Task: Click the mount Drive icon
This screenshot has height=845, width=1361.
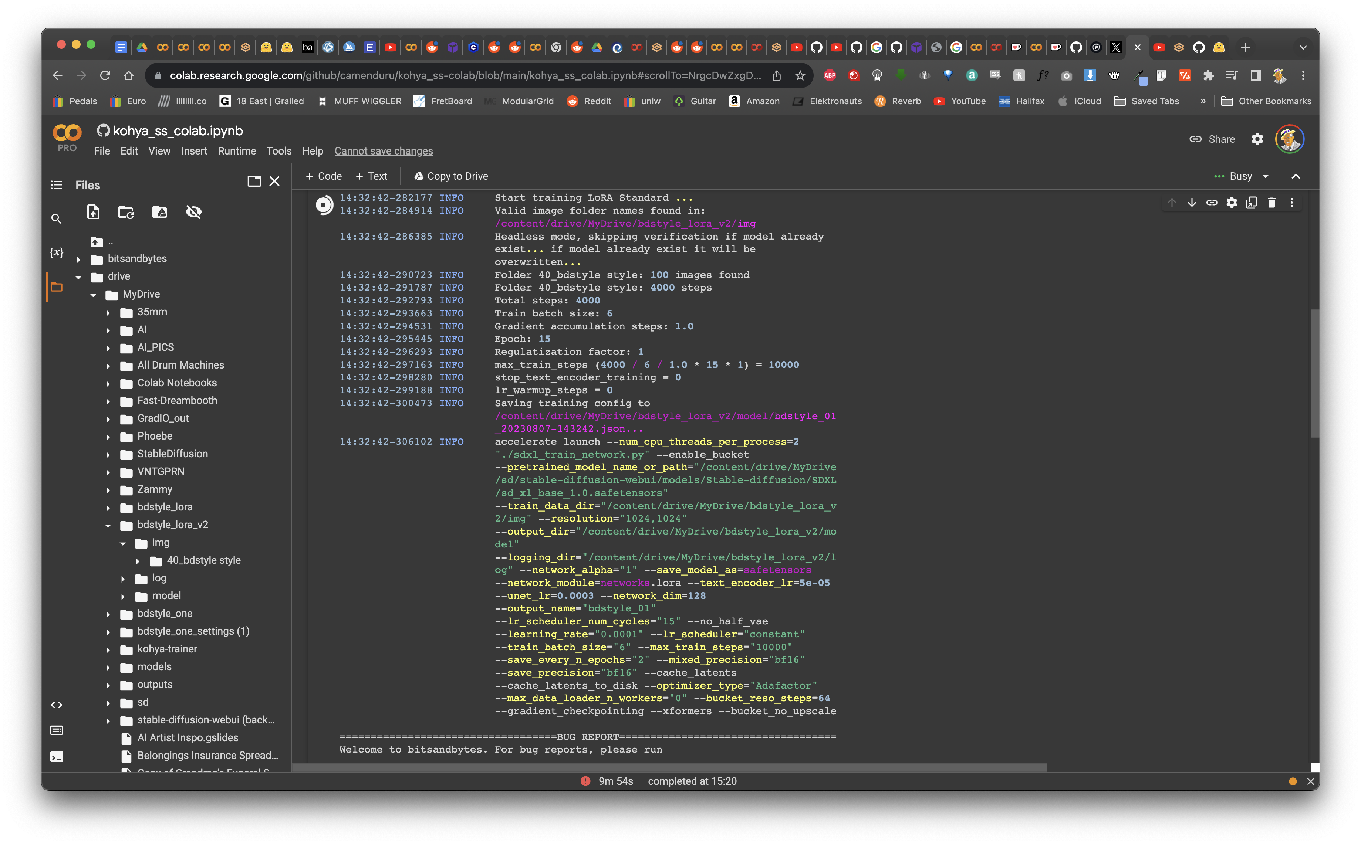Action: 160,212
